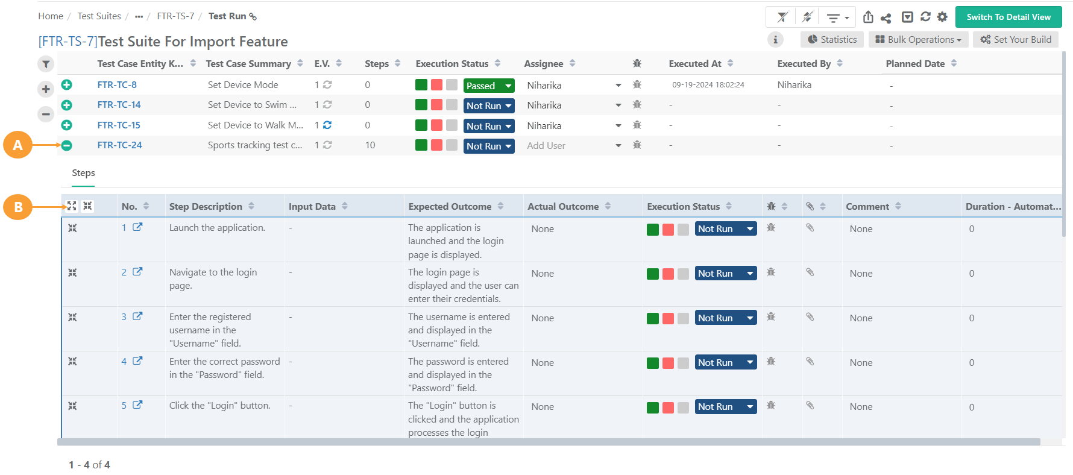Click the share icon in top toolbar
This screenshot has width=1073, height=475.
pyautogui.click(x=886, y=17)
